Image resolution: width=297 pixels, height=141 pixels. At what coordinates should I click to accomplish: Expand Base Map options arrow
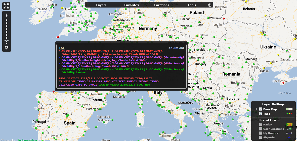pos(256,109)
